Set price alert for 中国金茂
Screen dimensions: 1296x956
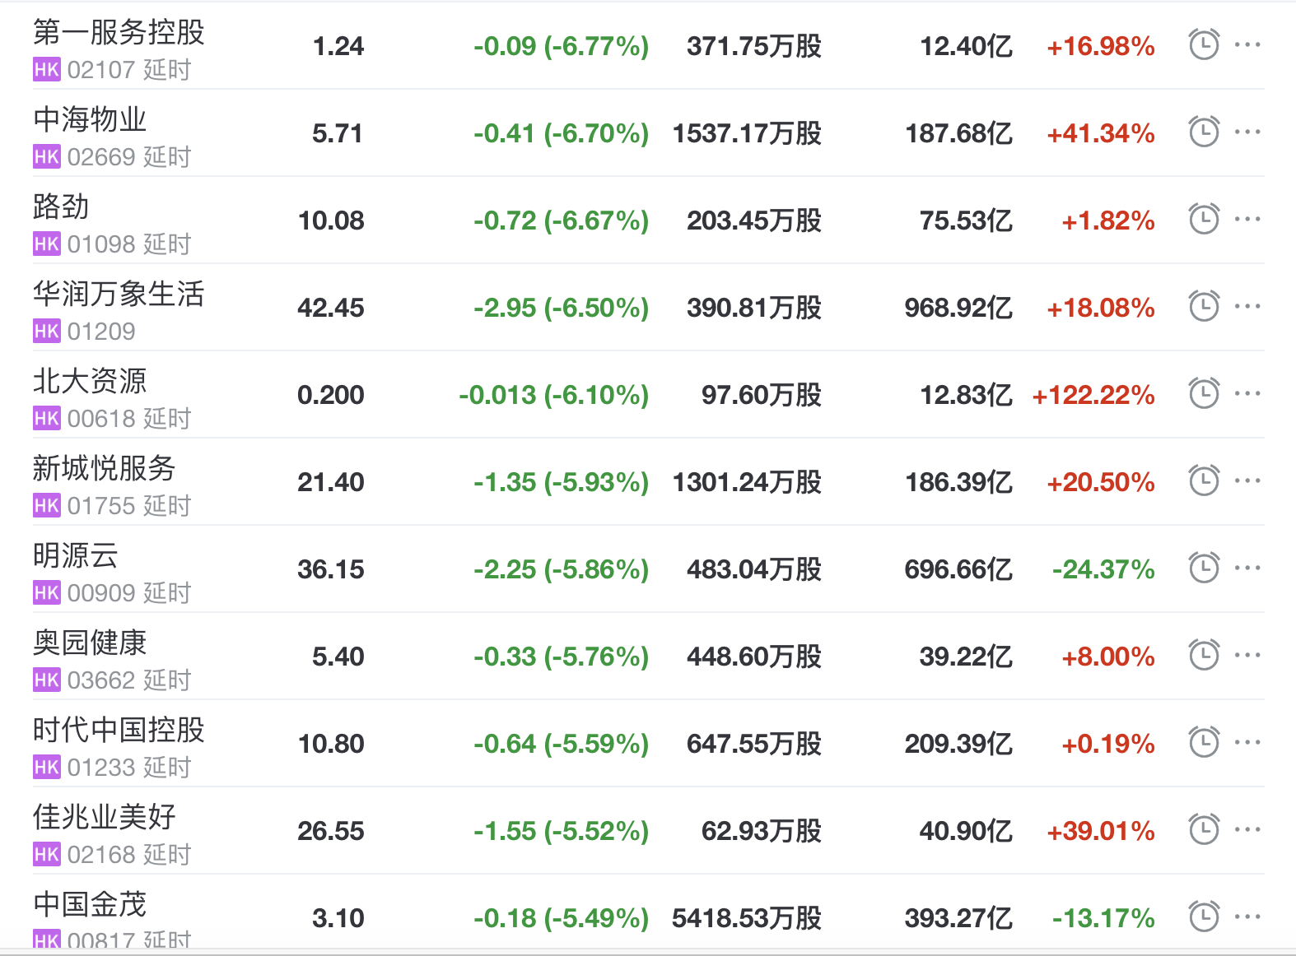[x=1204, y=917]
